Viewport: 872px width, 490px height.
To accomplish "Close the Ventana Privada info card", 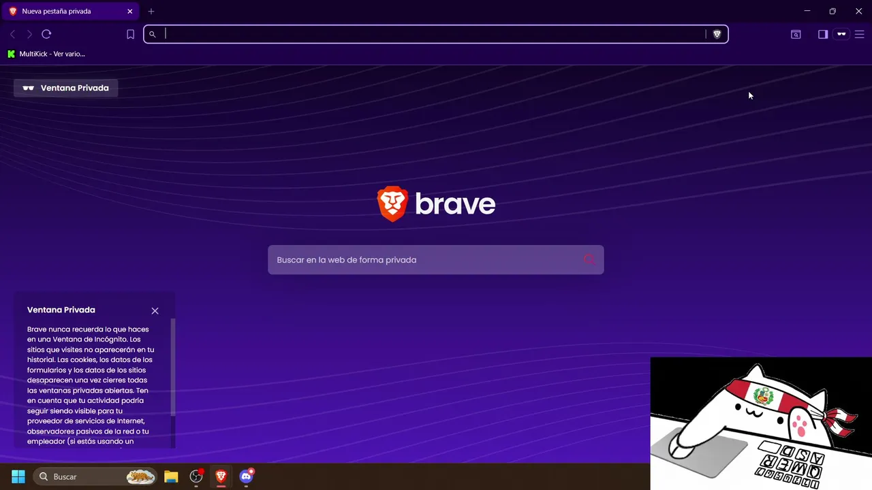I will click(155, 310).
